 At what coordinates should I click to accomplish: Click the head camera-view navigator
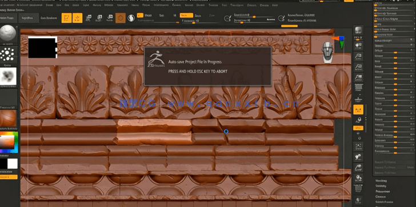[x=327, y=52]
